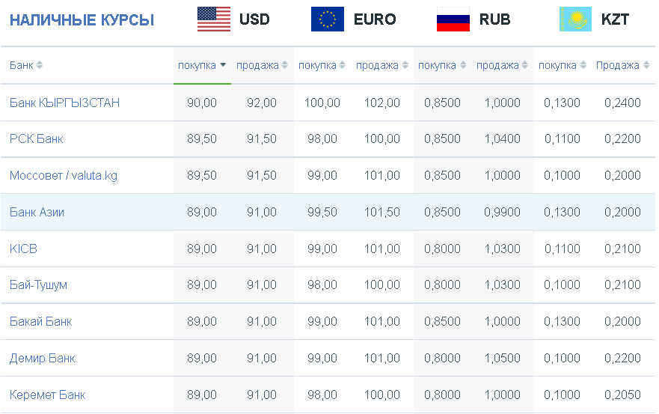Sort USD покупка column descending arrow
659x414 pixels.
point(223,65)
